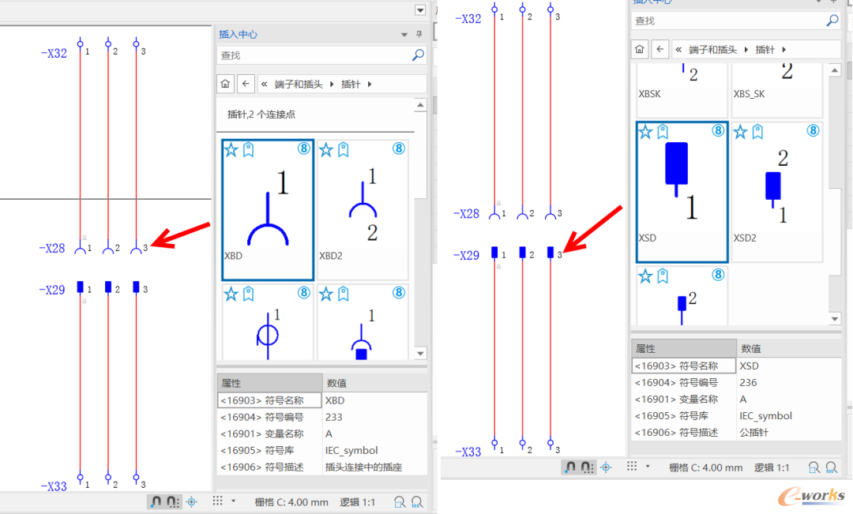Click the back arrow in right Insert Center
853x514 pixels.
point(659,50)
